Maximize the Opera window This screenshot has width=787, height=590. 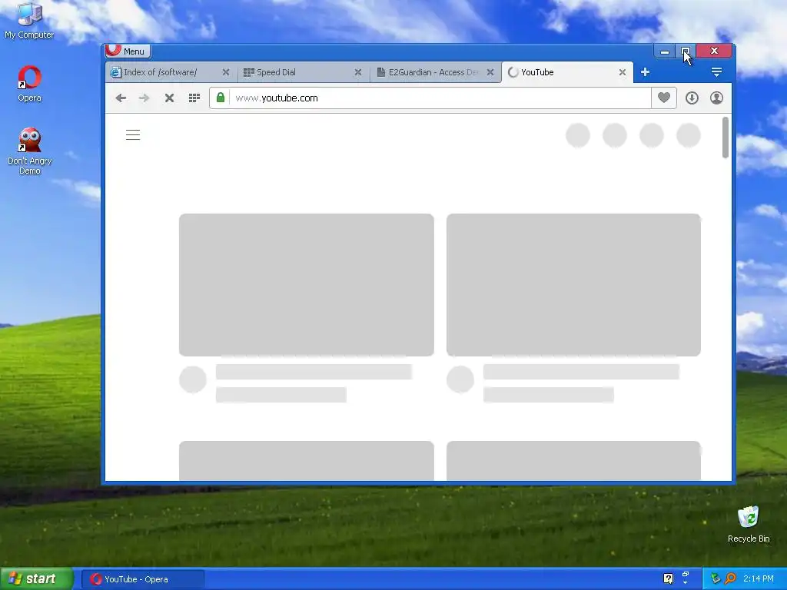686,51
